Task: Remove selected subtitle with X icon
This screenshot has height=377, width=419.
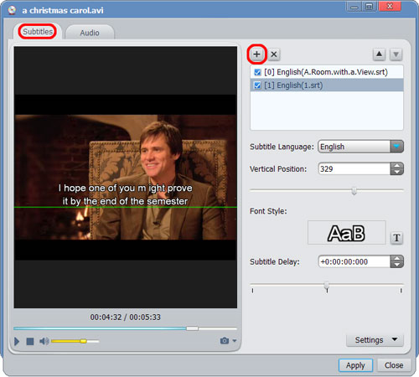Action: (x=274, y=54)
